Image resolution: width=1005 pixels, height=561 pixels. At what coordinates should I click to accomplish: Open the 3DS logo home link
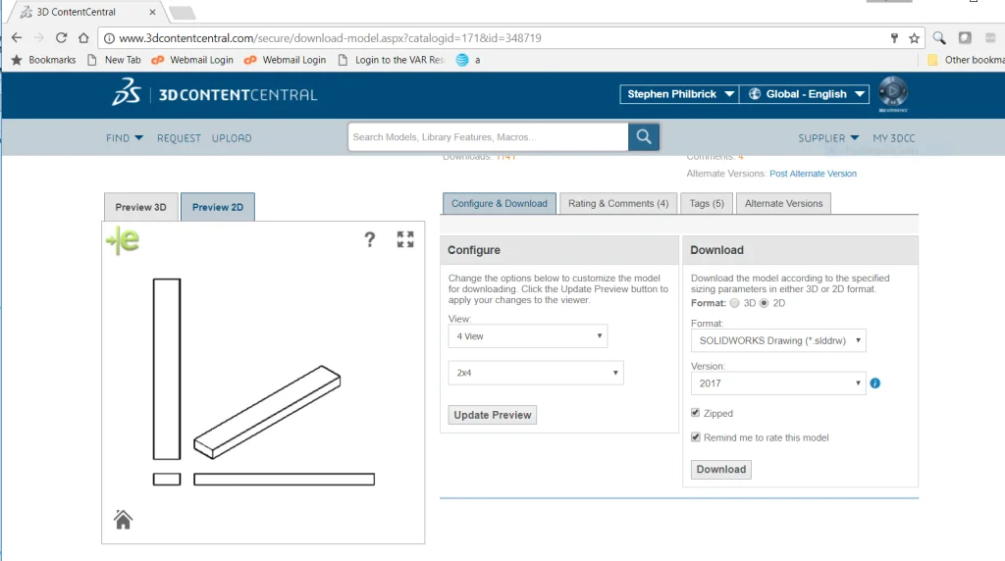click(127, 92)
